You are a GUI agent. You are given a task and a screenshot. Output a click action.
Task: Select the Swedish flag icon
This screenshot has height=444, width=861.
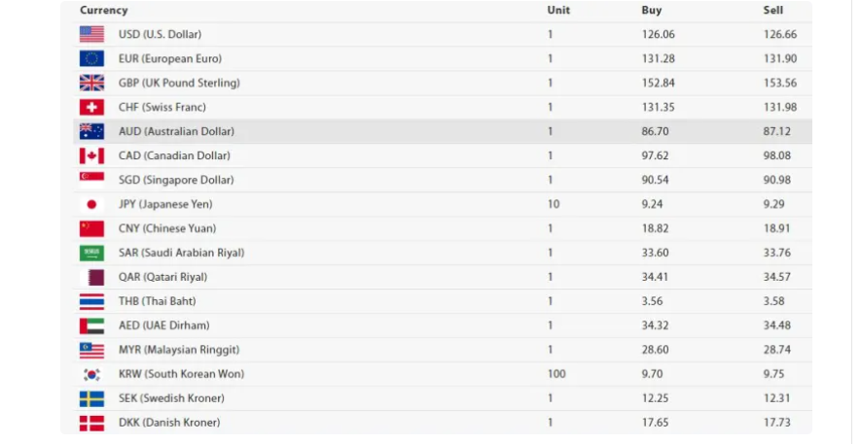coord(91,398)
